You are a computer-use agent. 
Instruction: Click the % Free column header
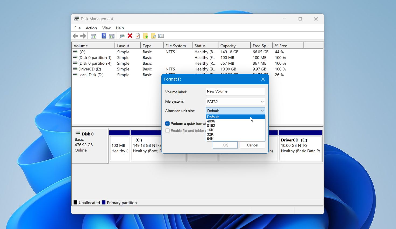(x=288, y=46)
